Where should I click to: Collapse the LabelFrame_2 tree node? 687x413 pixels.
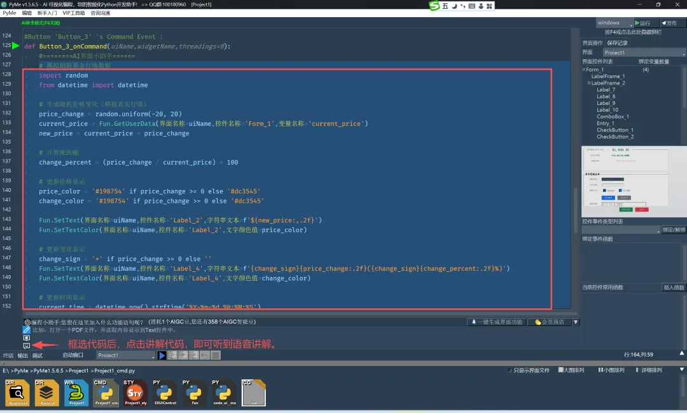click(x=589, y=83)
